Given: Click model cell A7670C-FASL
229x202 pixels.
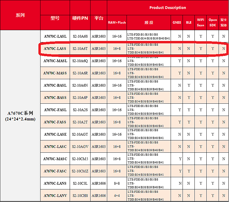Looking at the screenshot, I should [55, 110].
